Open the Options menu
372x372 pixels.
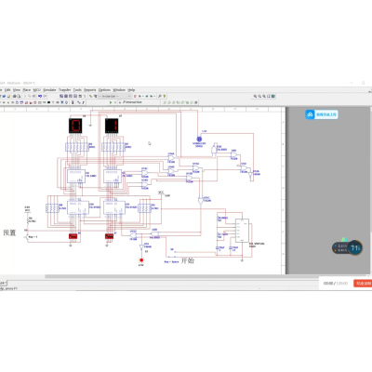tap(104, 90)
